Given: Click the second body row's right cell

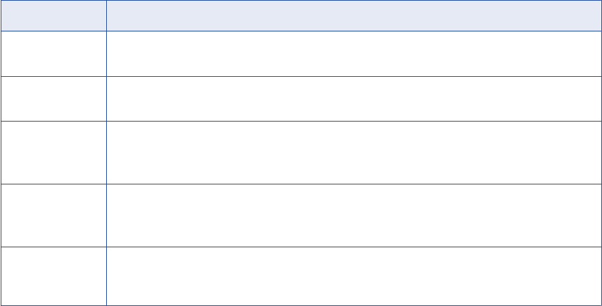Looking at the screenshot, I should point(353,99).
